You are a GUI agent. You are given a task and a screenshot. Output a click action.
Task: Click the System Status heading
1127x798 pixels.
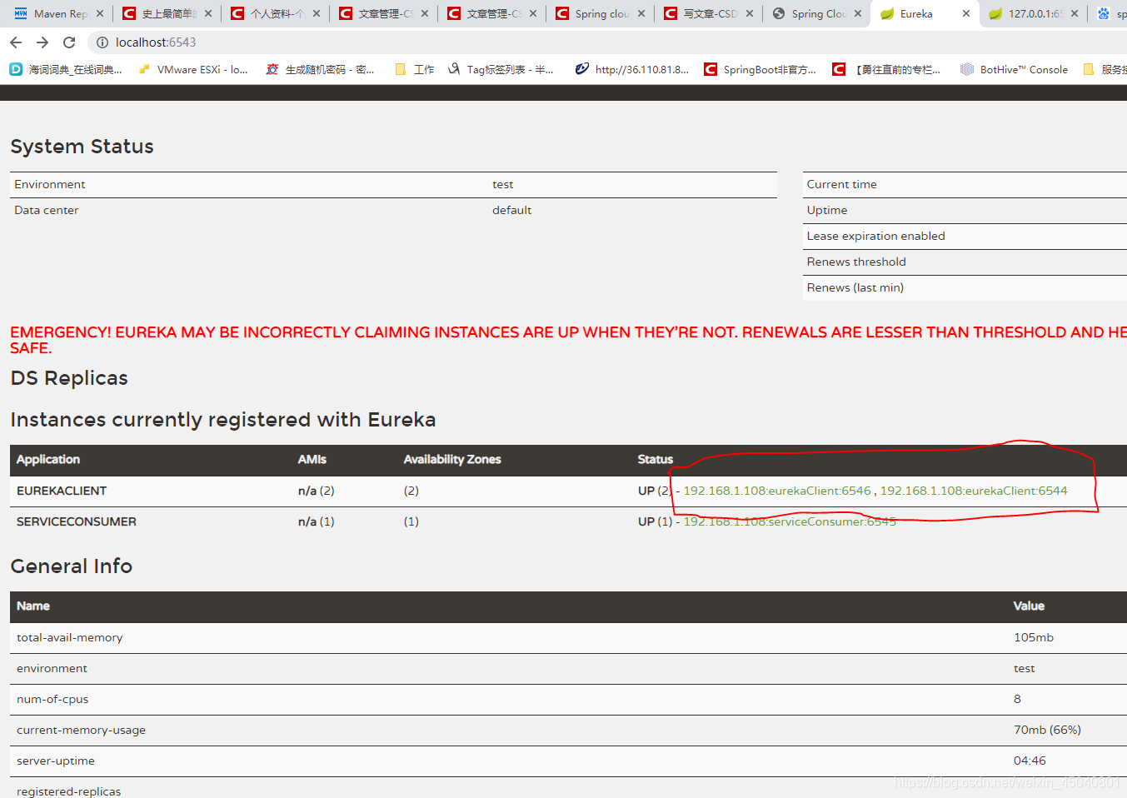(82, 147)
